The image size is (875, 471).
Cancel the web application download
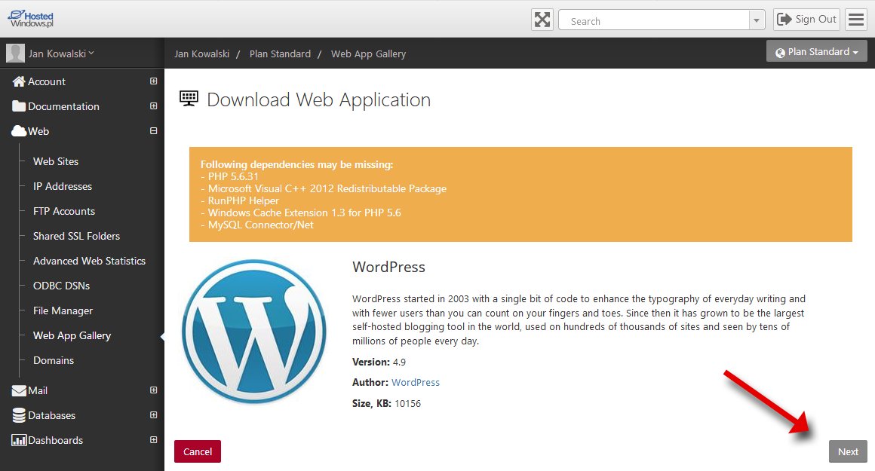[198, 451]
